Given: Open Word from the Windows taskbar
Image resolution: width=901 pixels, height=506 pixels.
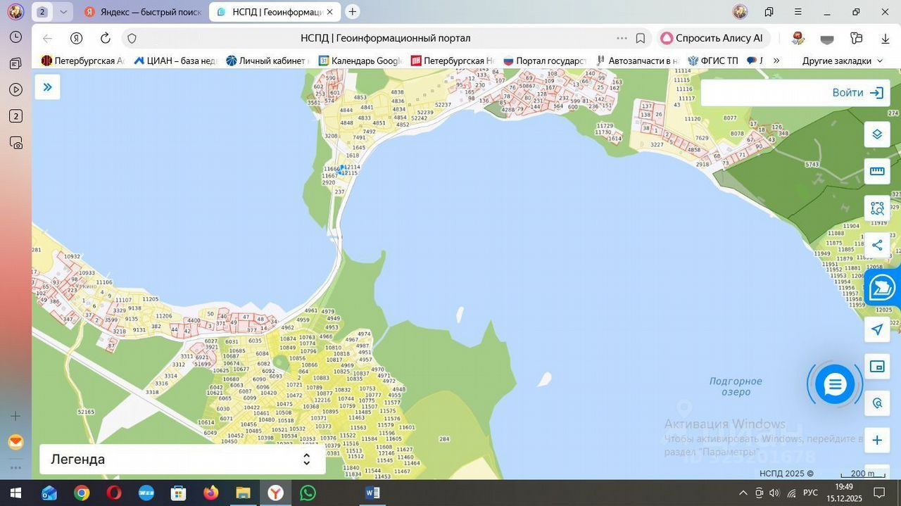Looking at the screenshot, I should pos(372,493).
